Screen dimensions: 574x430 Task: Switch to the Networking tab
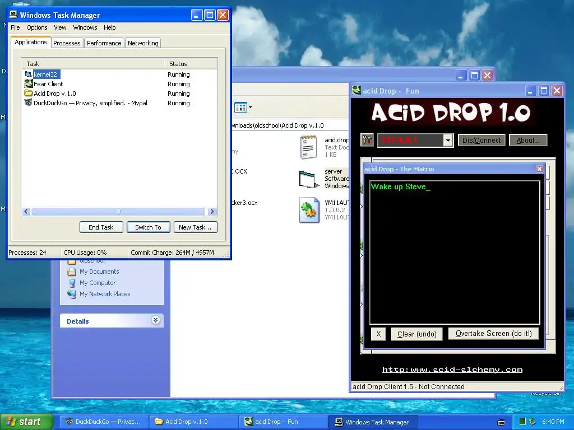pos(143,43)
